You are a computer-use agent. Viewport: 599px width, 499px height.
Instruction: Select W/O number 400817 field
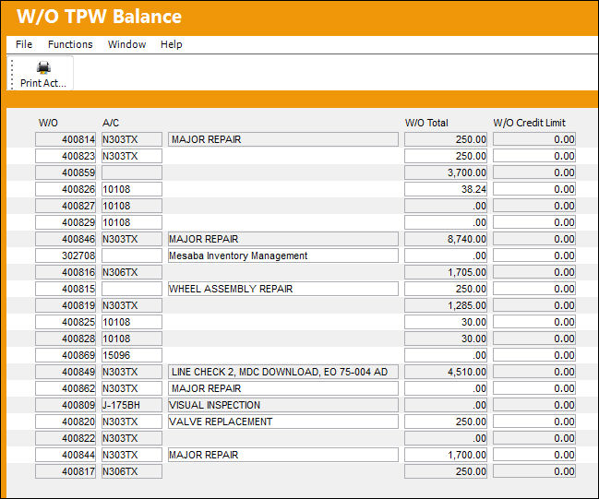[x=66, y=471]
